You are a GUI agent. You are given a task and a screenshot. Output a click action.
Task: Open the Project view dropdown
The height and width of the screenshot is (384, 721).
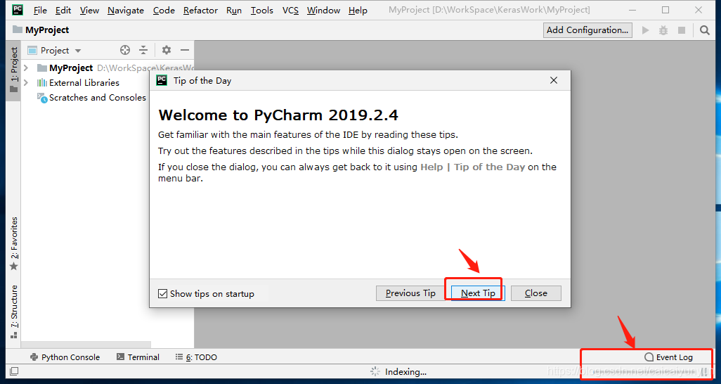[78, 51]
